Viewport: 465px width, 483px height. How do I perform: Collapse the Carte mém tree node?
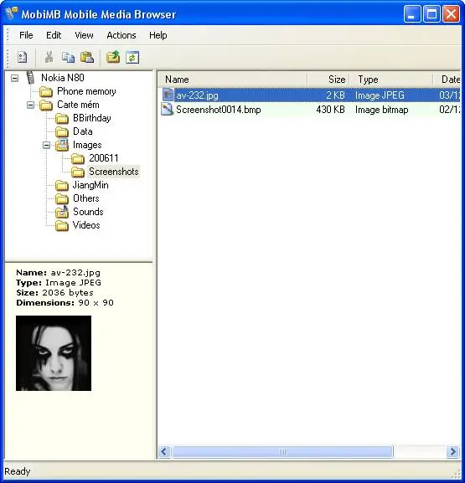[30, 105]
